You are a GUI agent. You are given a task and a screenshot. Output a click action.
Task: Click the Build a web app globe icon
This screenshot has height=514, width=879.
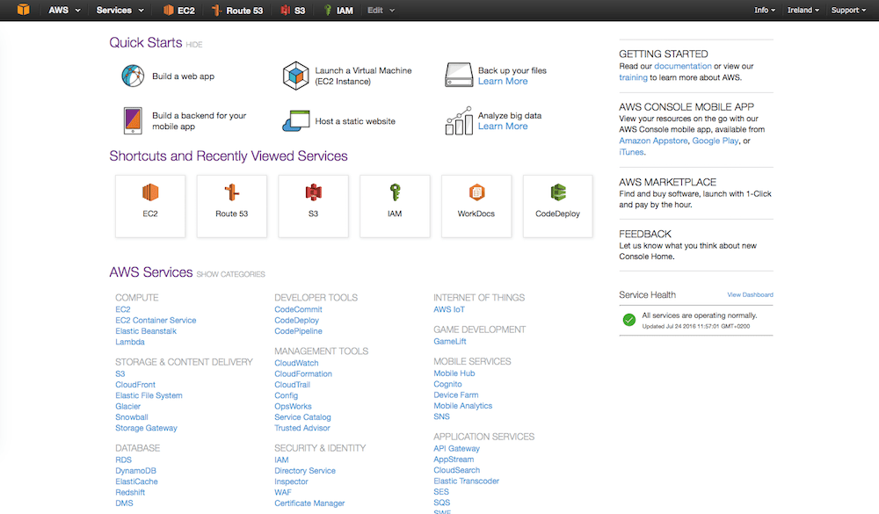pyautogui.click(x=133, y=76)
